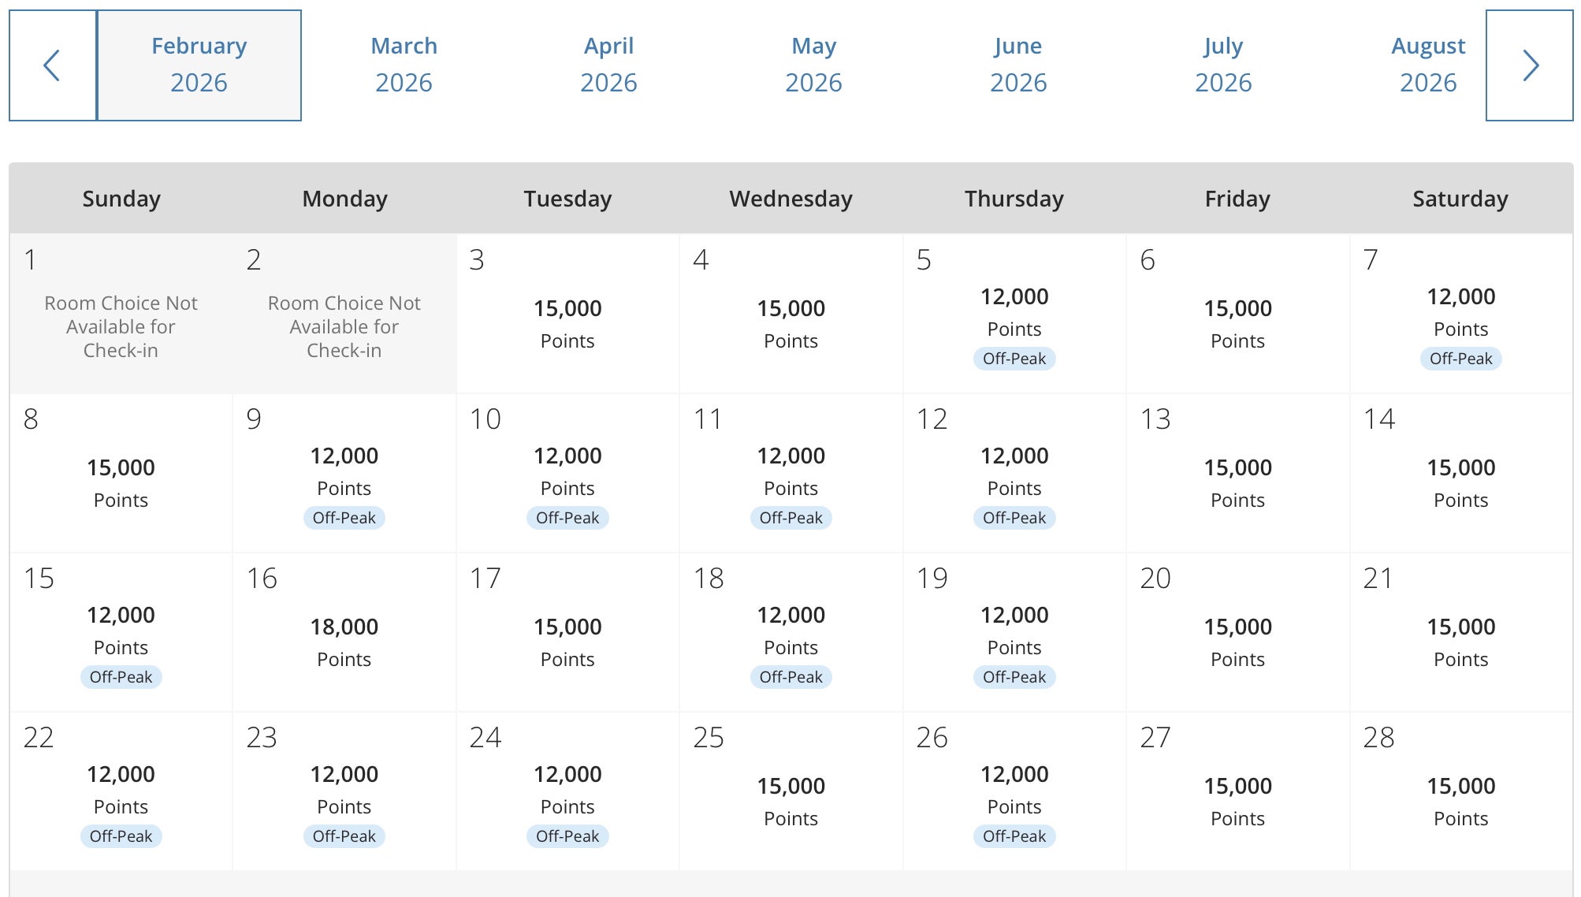This screenshot has height=897, width=1581.
Task: Open the April 2026 month tab
Action: (x=608, y=65)
